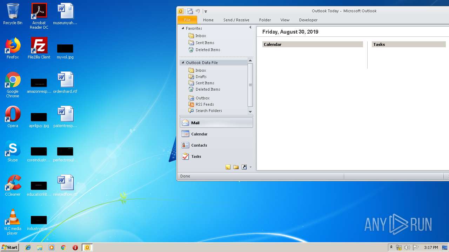The image size is (449, 252).
Task: Open Customize Quick Access Toolbar dropdown
Action: coord(206,12)
